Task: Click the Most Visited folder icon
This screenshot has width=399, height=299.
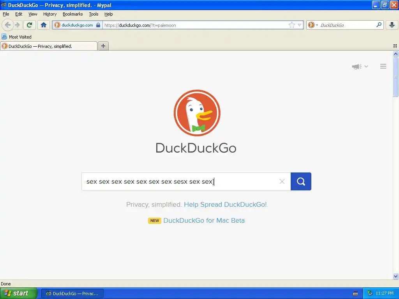Action: point(4,37)
